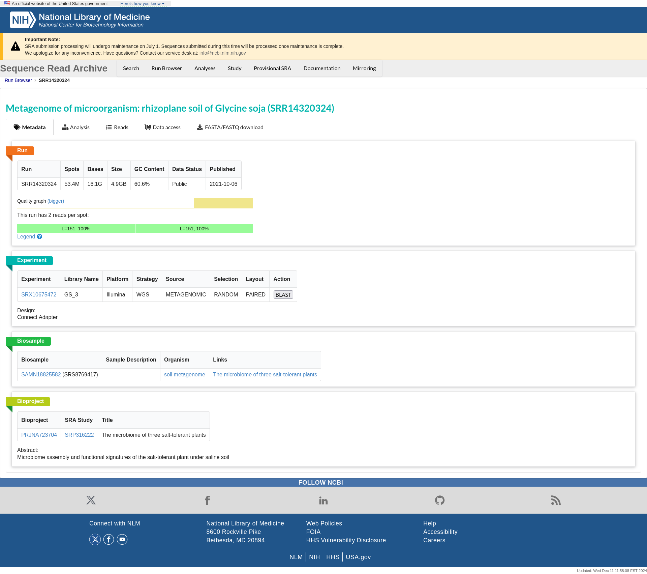Click METAGENOMIC source cell
Viewport: 647px width, 574px height.
click(186, 294)
